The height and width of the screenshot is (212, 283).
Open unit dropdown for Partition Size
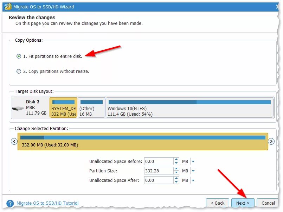pos(193,171)
